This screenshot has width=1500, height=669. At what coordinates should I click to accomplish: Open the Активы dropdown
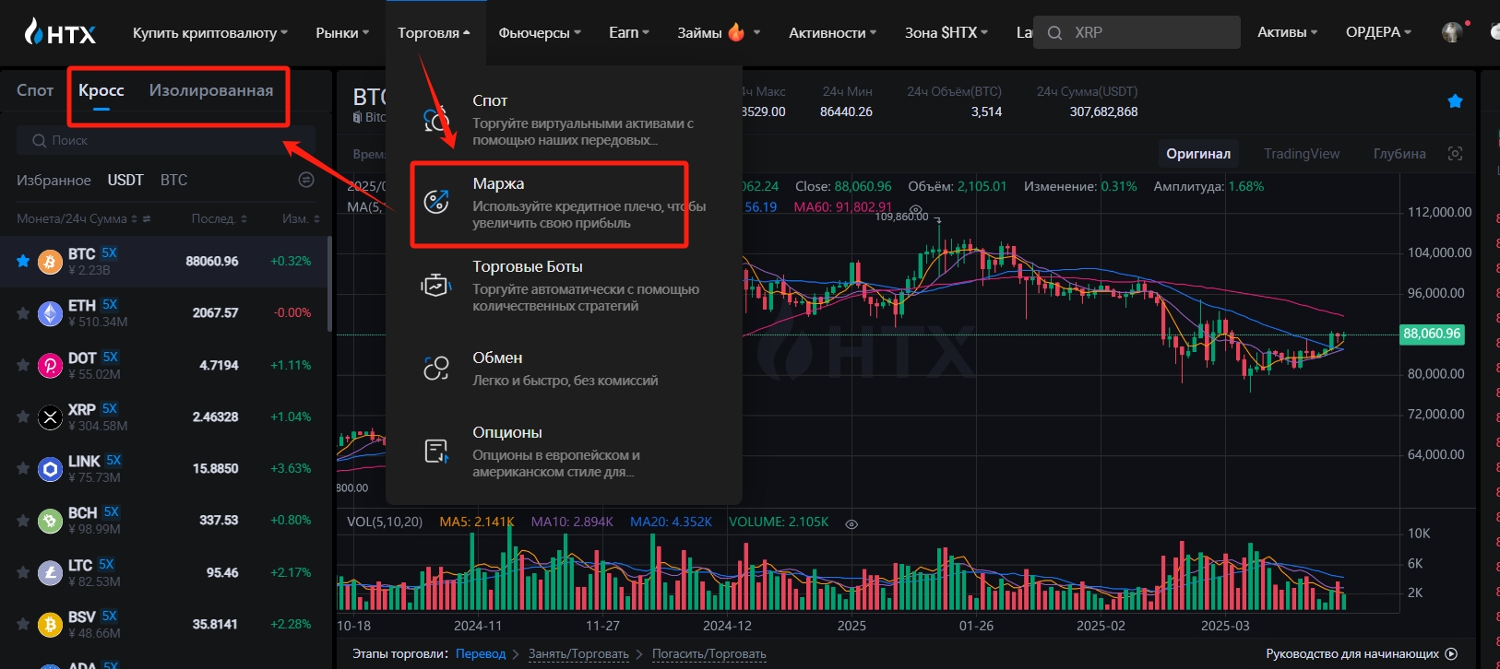tap(1286, 32)
